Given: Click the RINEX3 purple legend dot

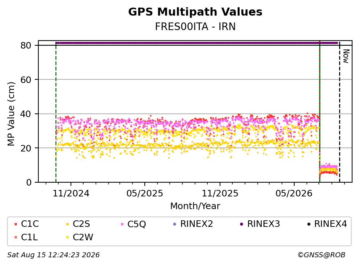Looking at the screenshot, I should 241,224.
